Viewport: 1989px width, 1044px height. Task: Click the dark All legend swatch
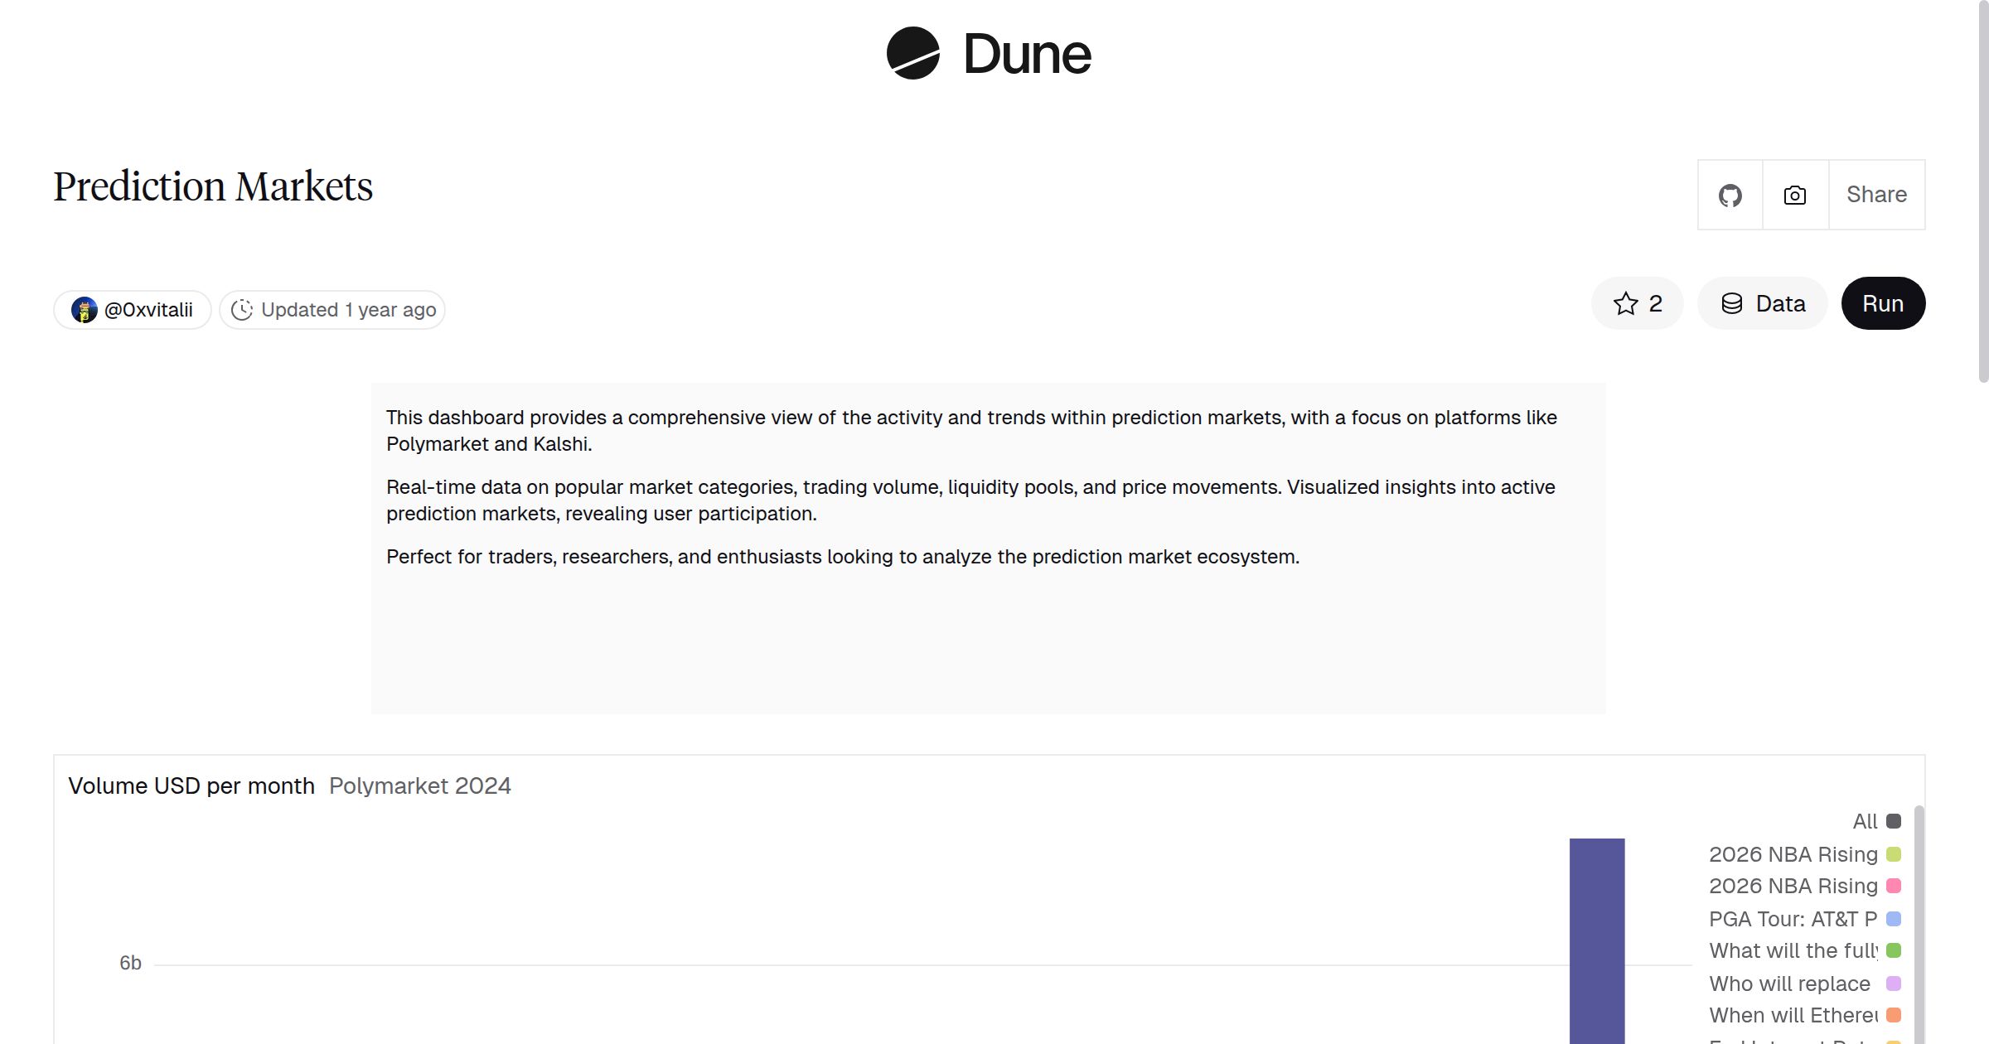click(1892, 821)
